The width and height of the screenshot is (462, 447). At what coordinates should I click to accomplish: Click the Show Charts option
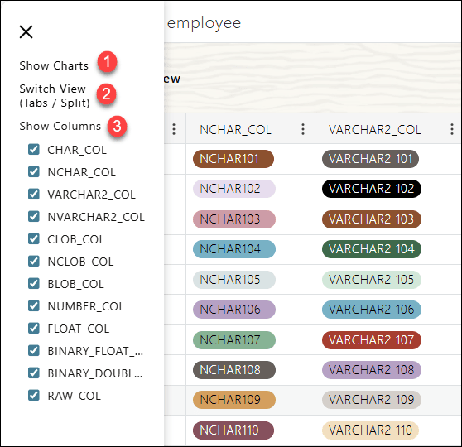(x=54, y=65)
